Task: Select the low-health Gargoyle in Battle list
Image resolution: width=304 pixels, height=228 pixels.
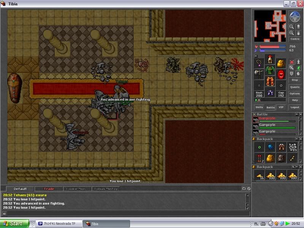Action: tap(275, 132)
